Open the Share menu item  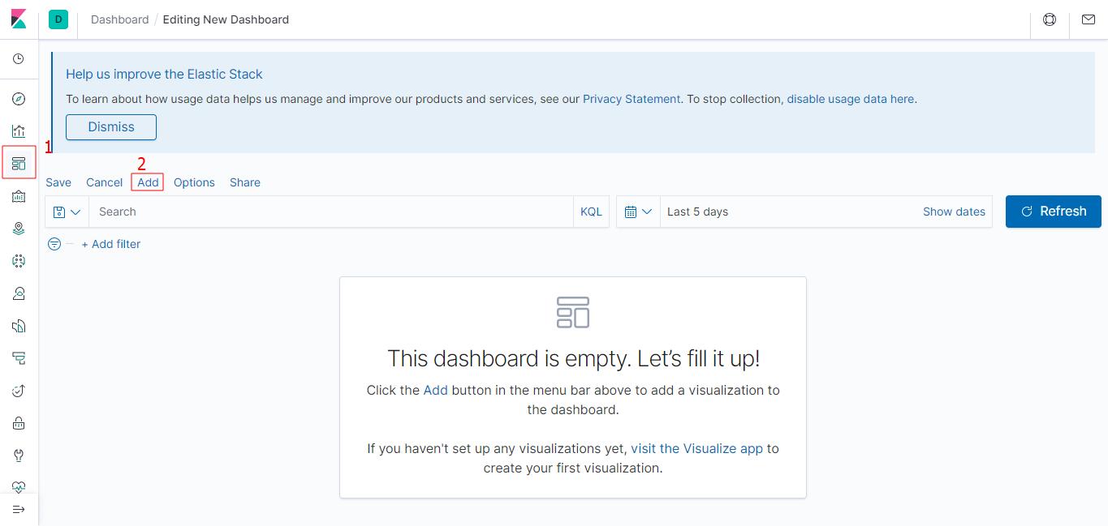[245, 182]
